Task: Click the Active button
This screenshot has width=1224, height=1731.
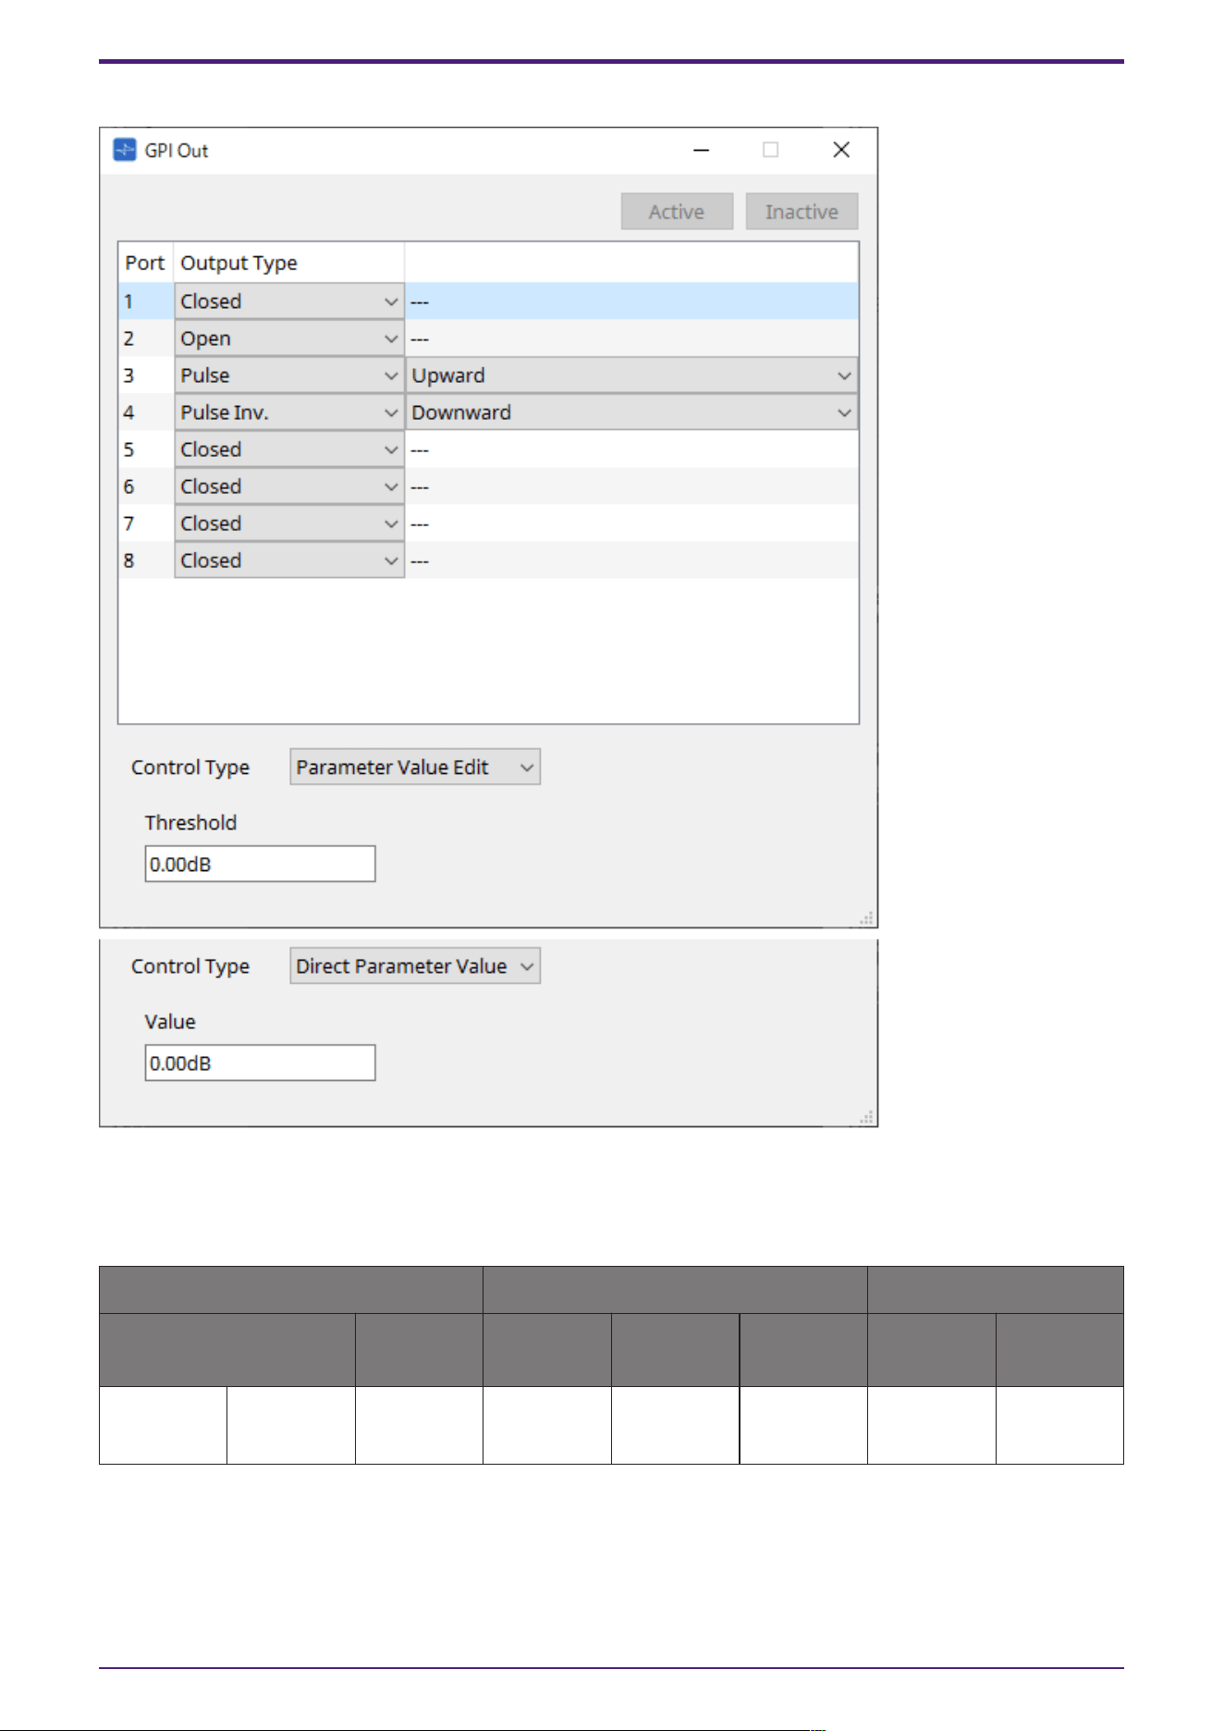Action: pos(677,212)
